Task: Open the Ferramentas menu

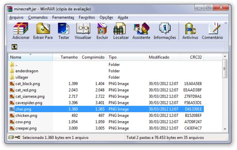Action: [x=63, y=17]
